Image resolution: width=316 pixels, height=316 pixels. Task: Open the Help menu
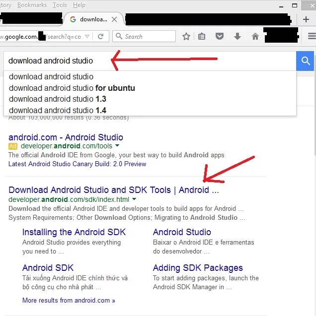(x=79, y=5)
